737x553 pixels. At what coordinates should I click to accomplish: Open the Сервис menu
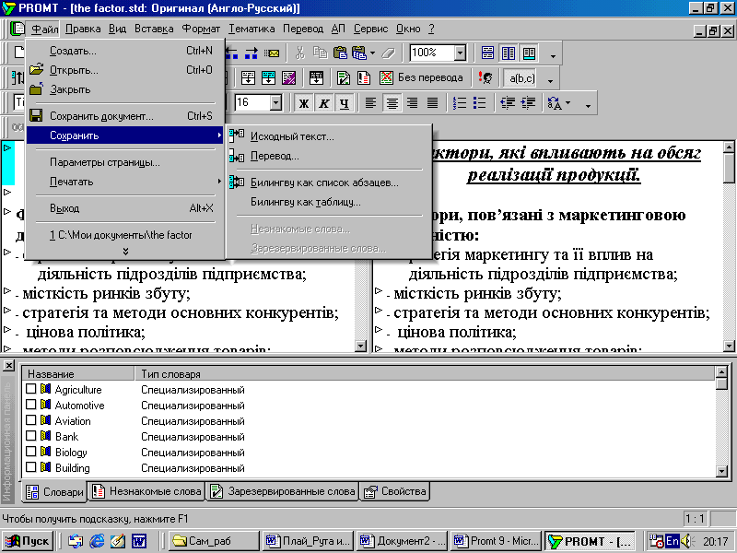pyautogui.click(x=371, y=29)
